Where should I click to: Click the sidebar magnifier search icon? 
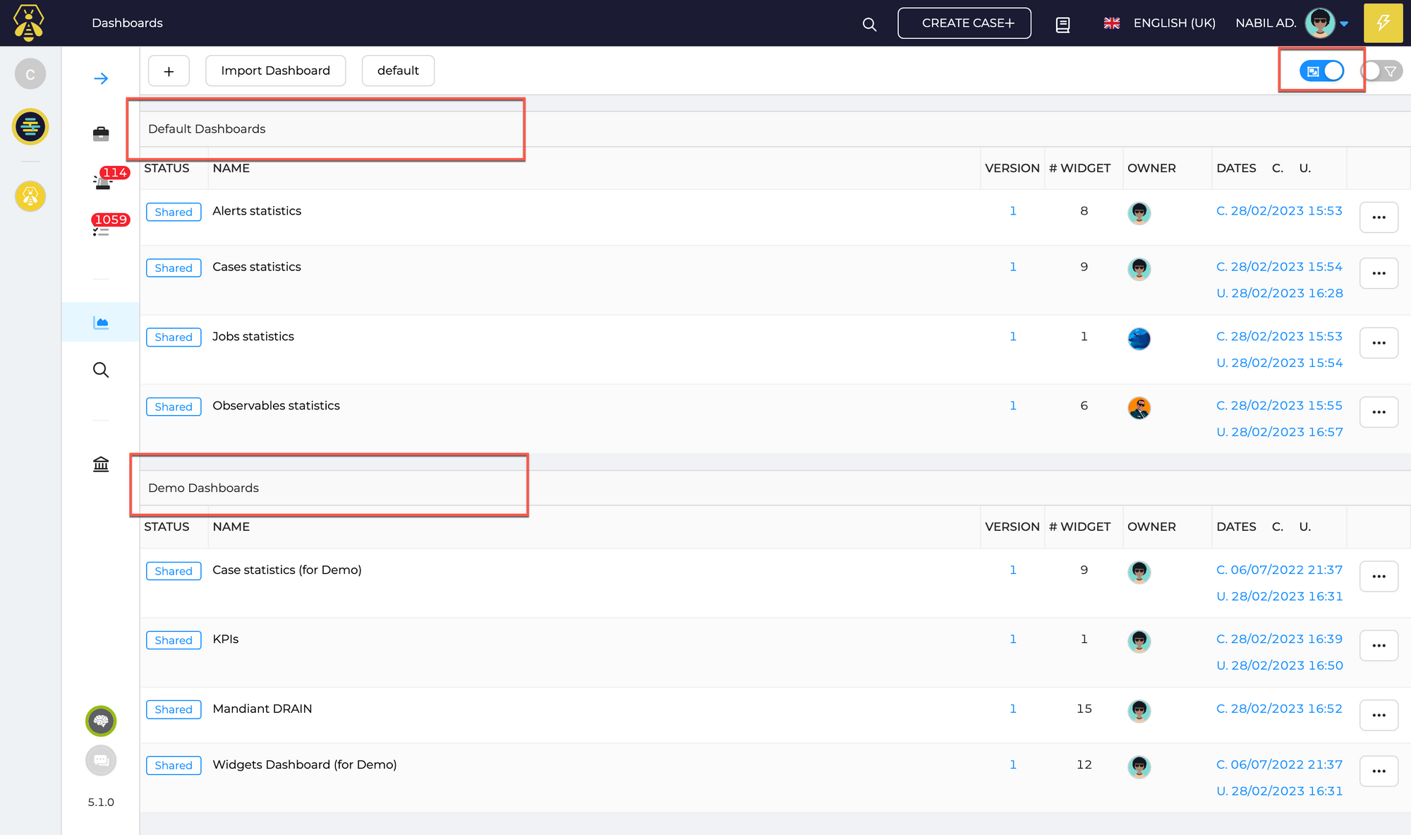coord(101,370)
